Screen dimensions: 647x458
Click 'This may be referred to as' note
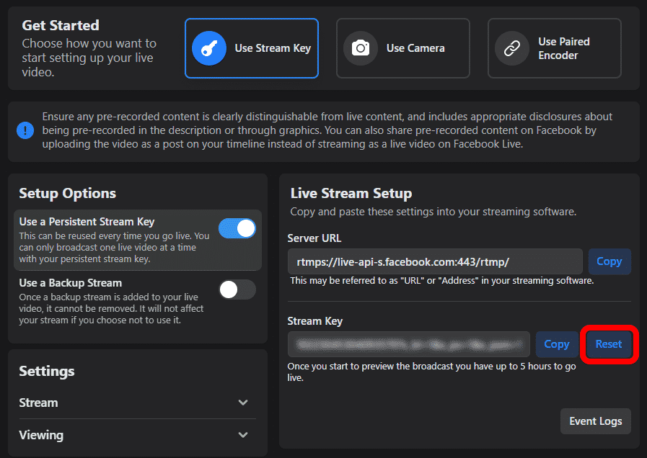coord(442,280)
